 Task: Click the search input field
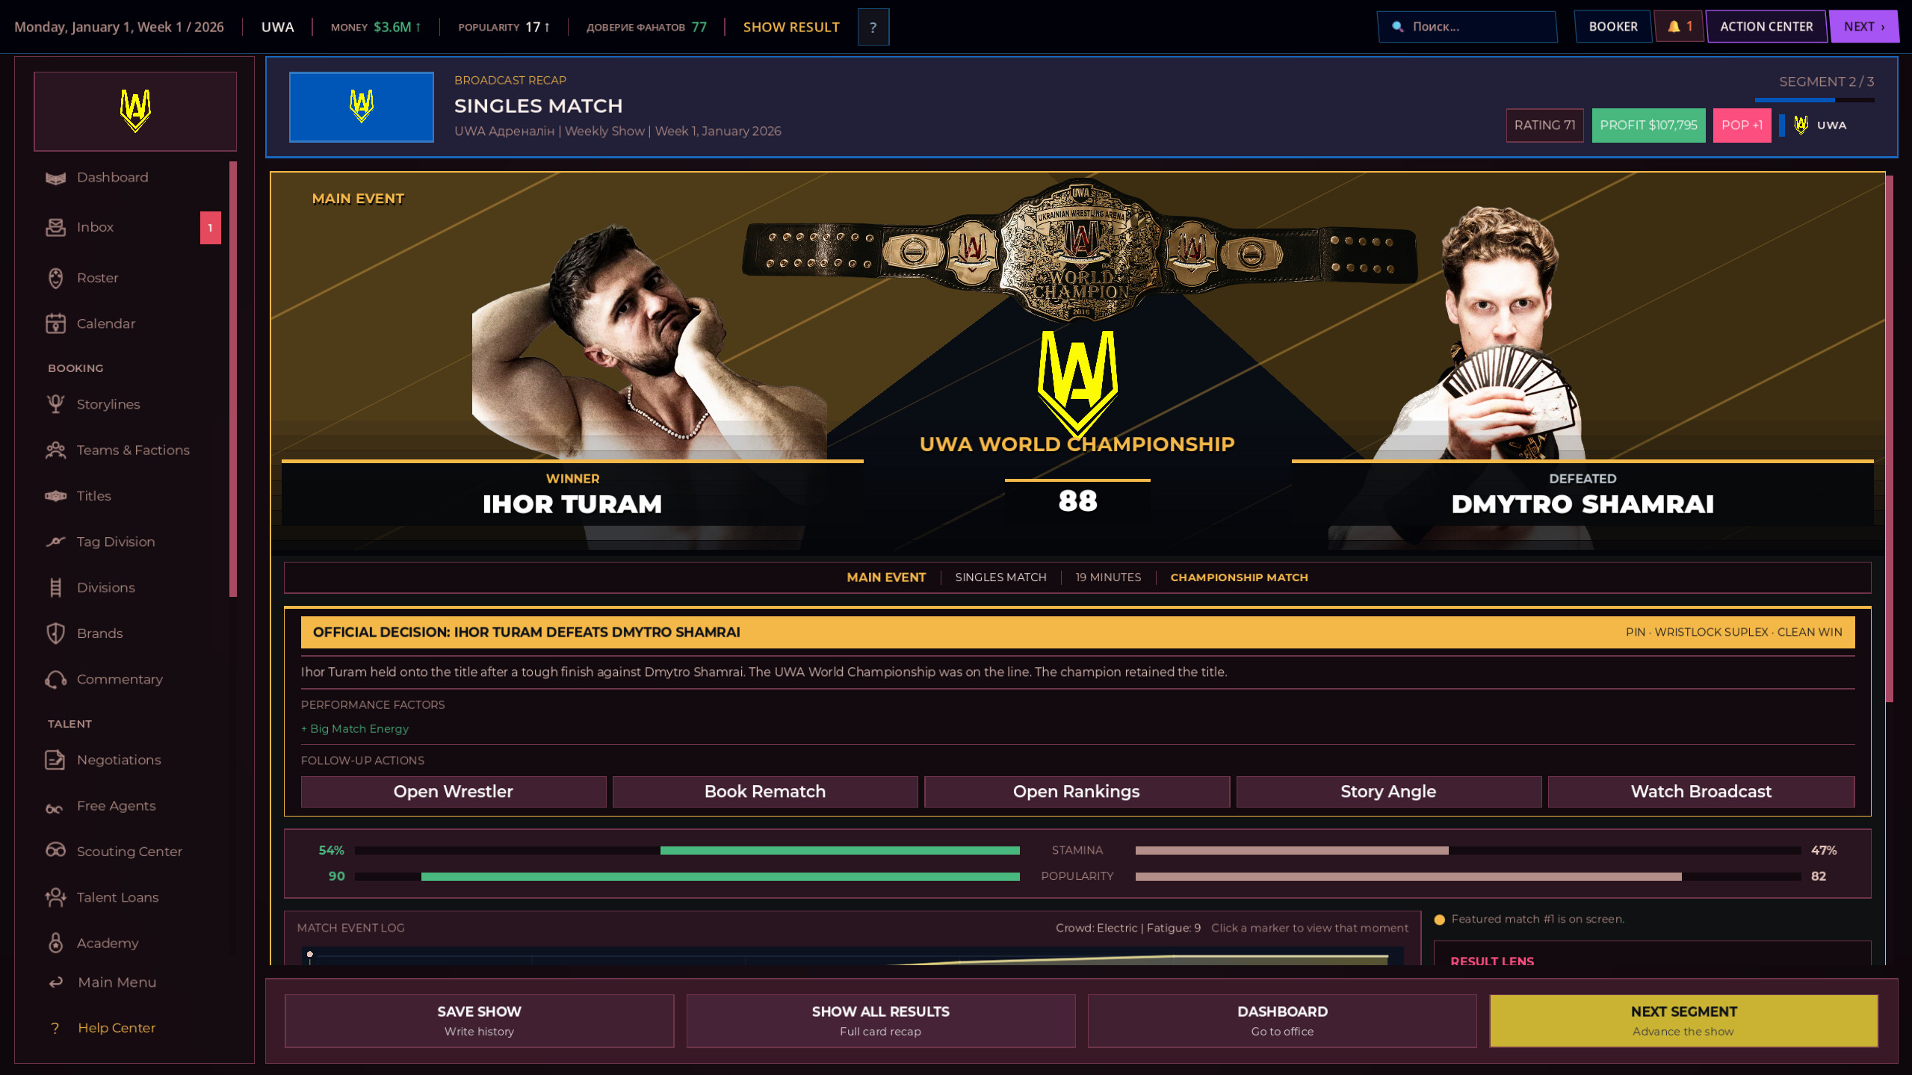1467,27
